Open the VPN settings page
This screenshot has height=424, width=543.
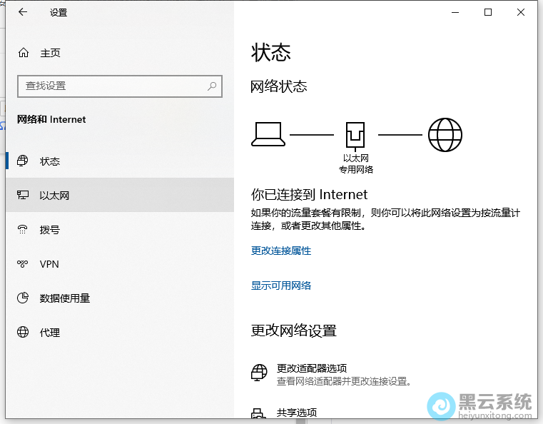(x=49, y=264)
